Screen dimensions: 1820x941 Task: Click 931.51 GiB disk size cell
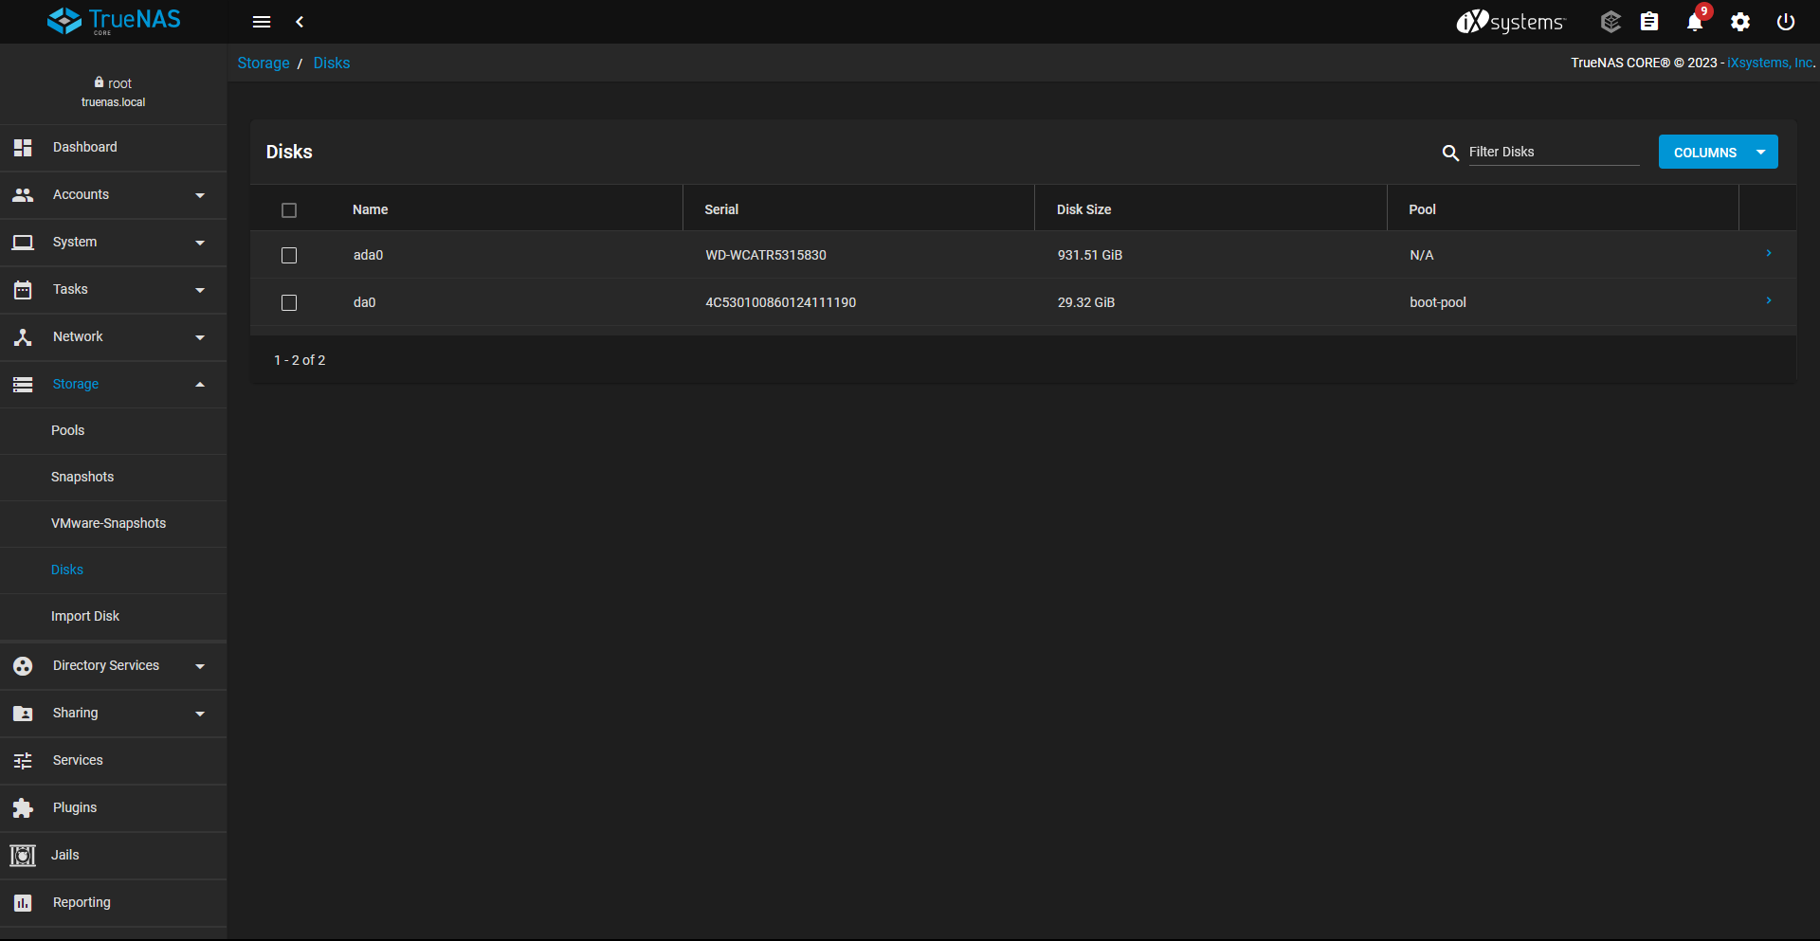point(1090,255)
